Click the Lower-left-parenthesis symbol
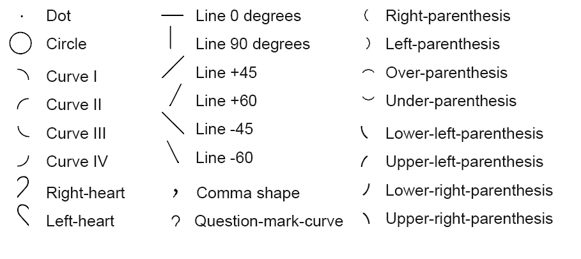 364,132
